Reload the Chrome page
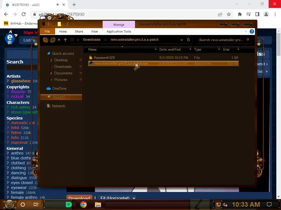The width and height of the screenshot is (281, 210). pyautogui.click(x=24, y=14)
